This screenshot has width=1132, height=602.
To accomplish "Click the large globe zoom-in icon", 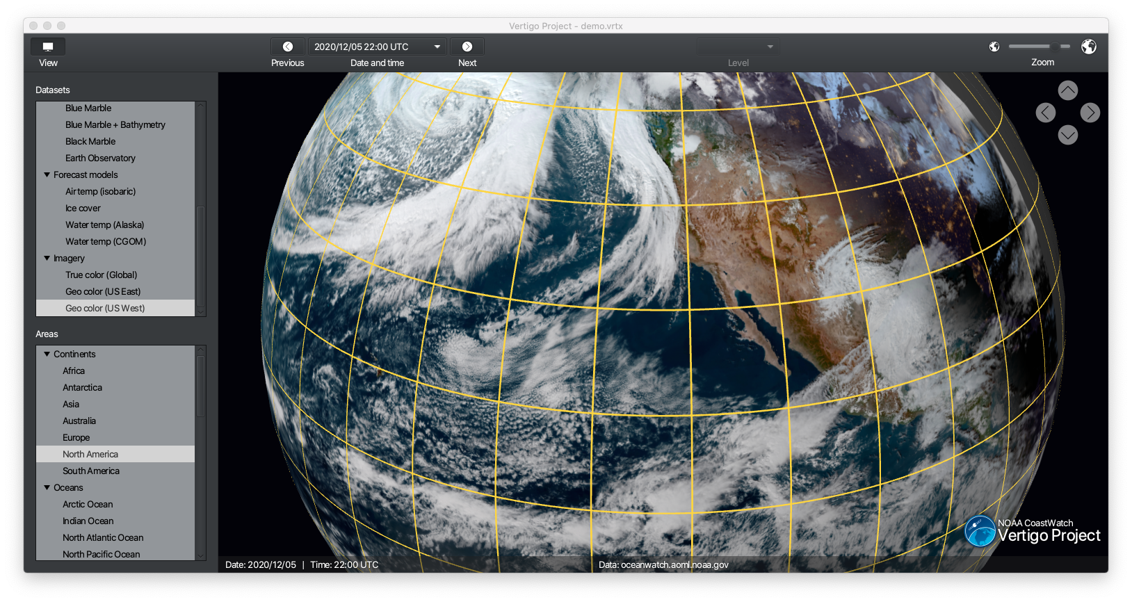I will pos(1088,47).
